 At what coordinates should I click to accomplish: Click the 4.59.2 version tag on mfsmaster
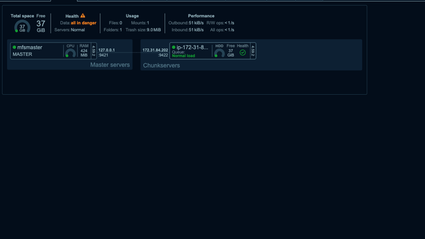click(x=94, y=51)
